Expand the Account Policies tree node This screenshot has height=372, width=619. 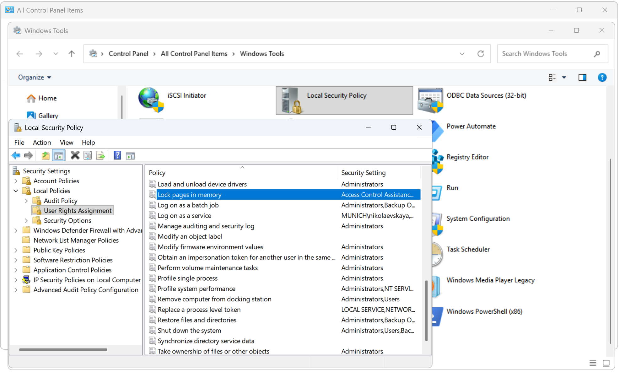[16, 181]
